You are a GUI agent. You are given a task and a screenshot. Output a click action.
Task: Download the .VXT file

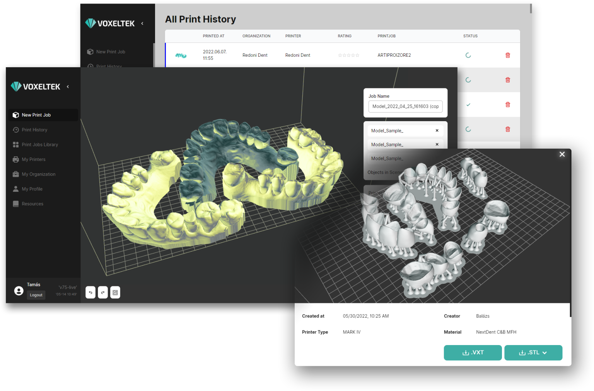473,353
